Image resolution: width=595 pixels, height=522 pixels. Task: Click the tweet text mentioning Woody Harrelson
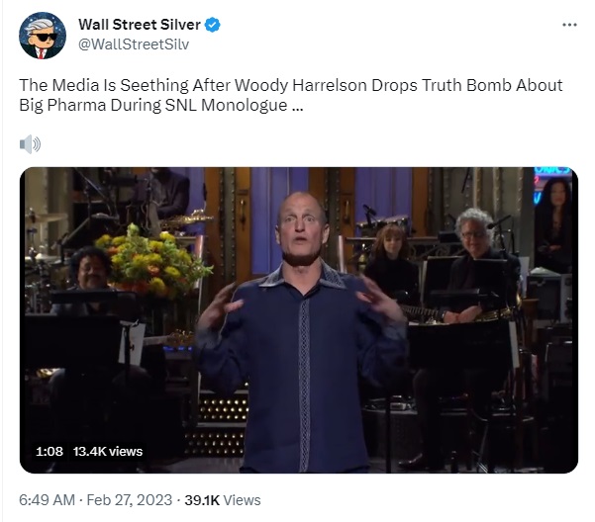[291, 95]
